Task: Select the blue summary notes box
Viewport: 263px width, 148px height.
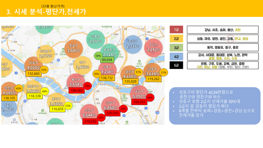Action: pos(215,106)
